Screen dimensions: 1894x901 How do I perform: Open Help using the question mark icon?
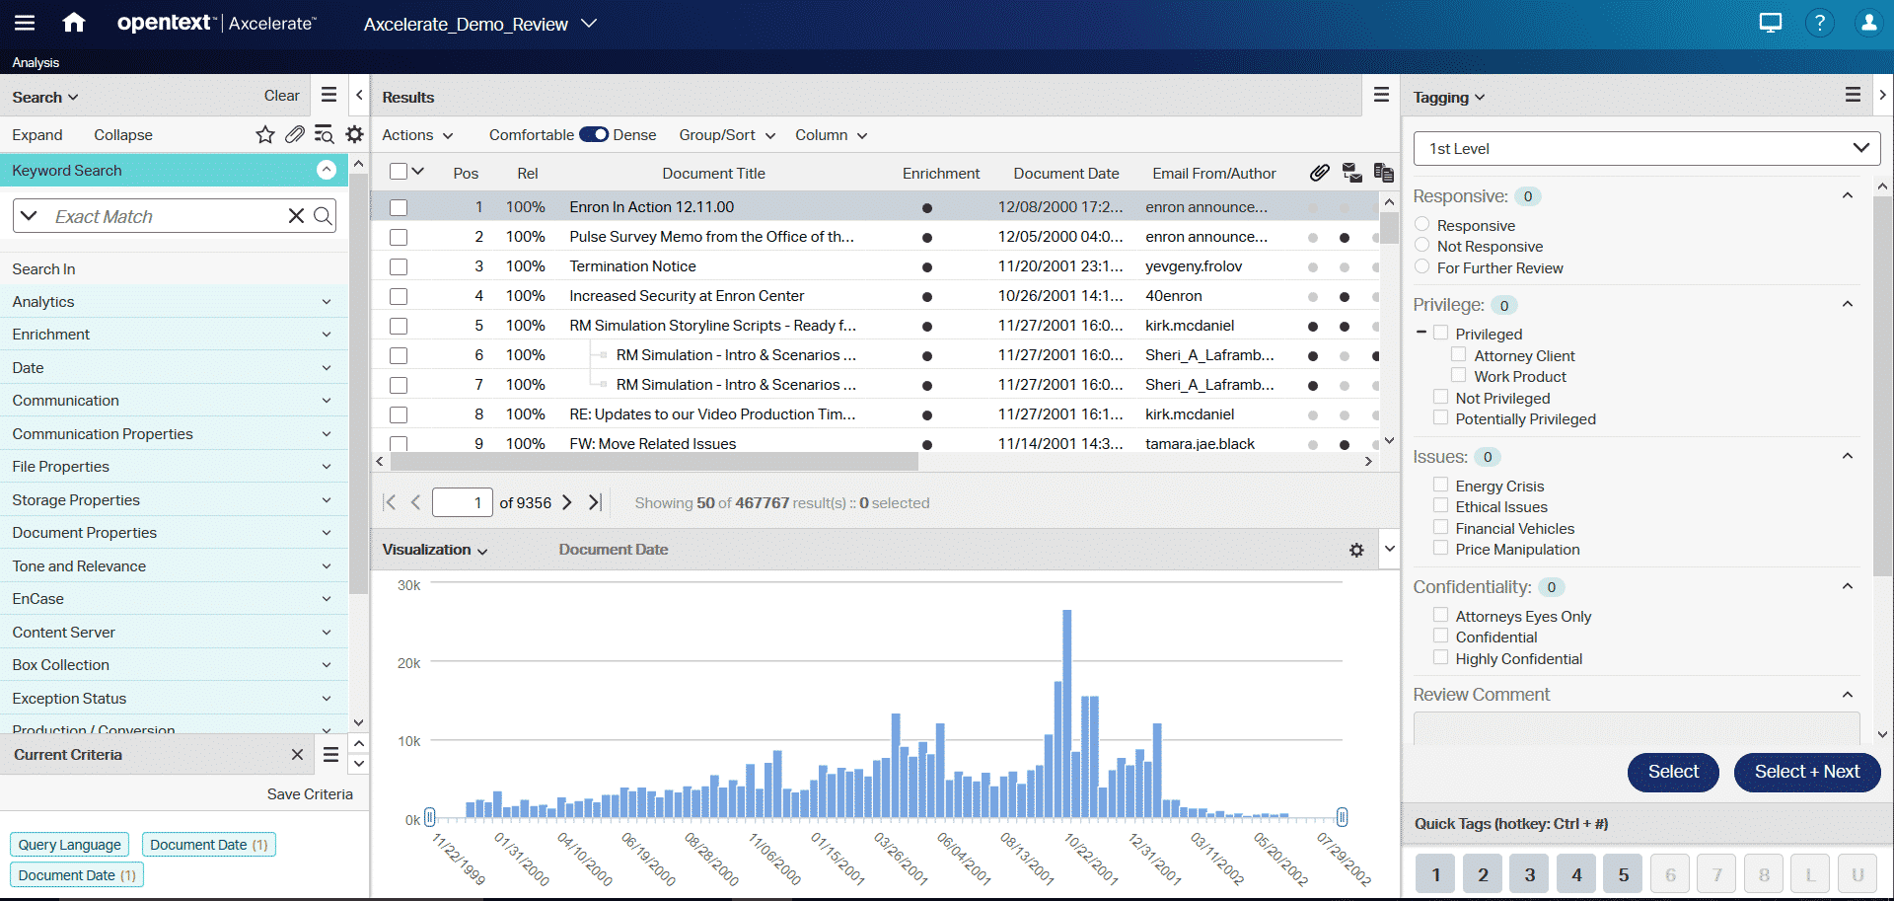[x=1820, y=22]
